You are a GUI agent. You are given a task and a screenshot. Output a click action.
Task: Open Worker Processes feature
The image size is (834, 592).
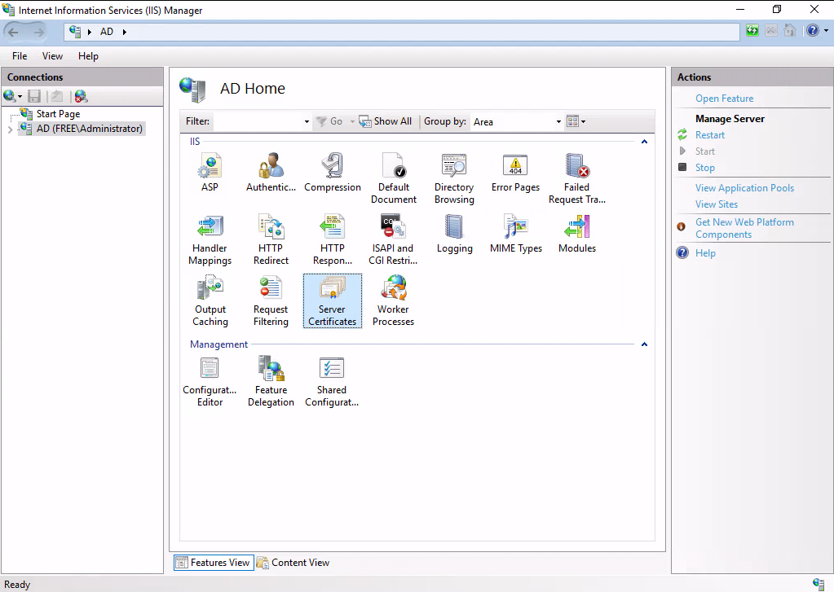coord(393,300)
